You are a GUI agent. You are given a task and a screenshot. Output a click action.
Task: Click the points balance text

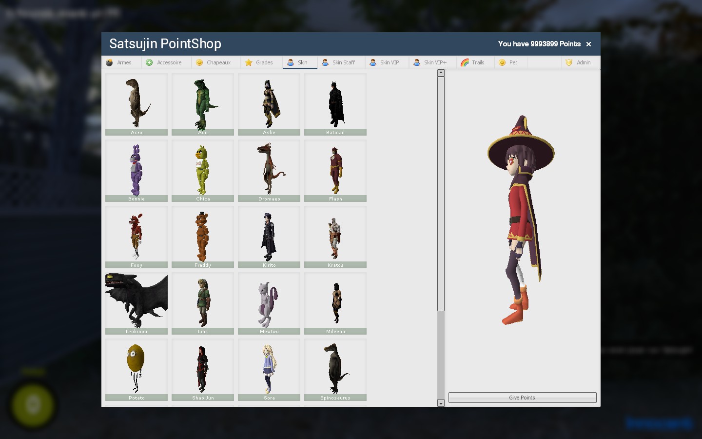point(539,44)
